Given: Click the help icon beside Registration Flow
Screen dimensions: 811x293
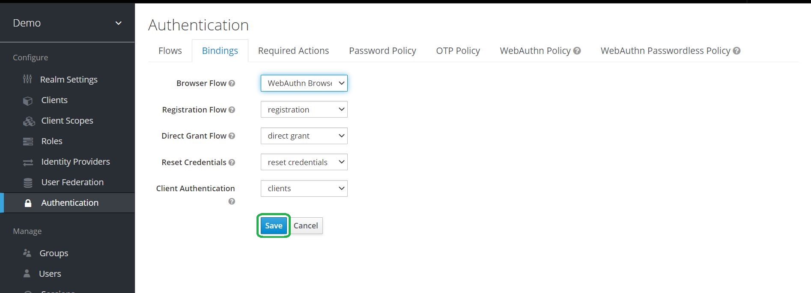Looking at the screenshot, I should click(x=232, y=110).
